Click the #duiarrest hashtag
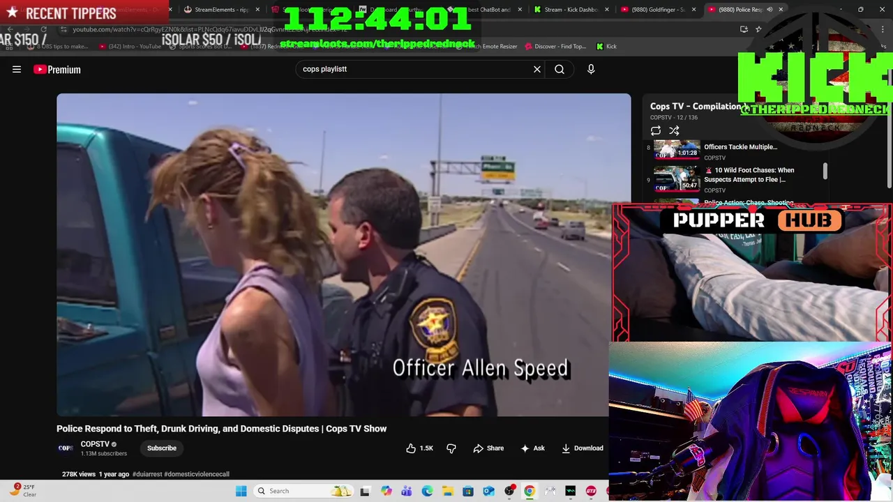893x502 pixels. (147, 474)
